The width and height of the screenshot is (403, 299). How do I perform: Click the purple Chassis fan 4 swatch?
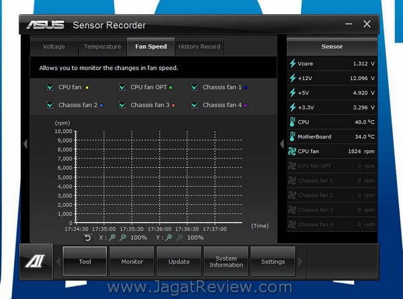[245, 105]
